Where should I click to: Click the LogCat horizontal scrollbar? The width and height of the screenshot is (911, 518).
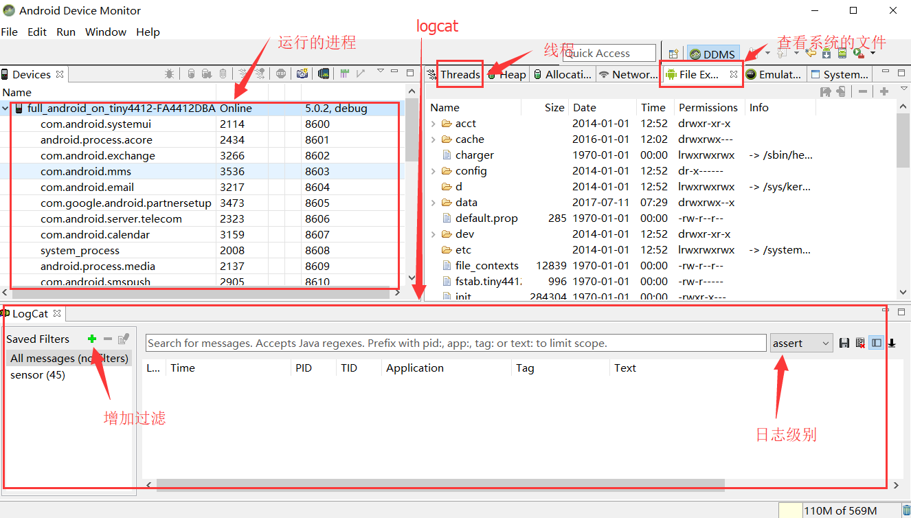440,485
